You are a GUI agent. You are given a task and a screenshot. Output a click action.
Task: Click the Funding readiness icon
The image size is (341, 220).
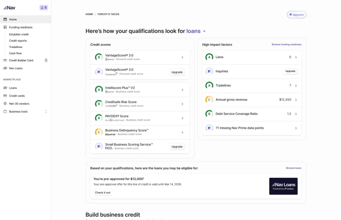click(5, 27)
